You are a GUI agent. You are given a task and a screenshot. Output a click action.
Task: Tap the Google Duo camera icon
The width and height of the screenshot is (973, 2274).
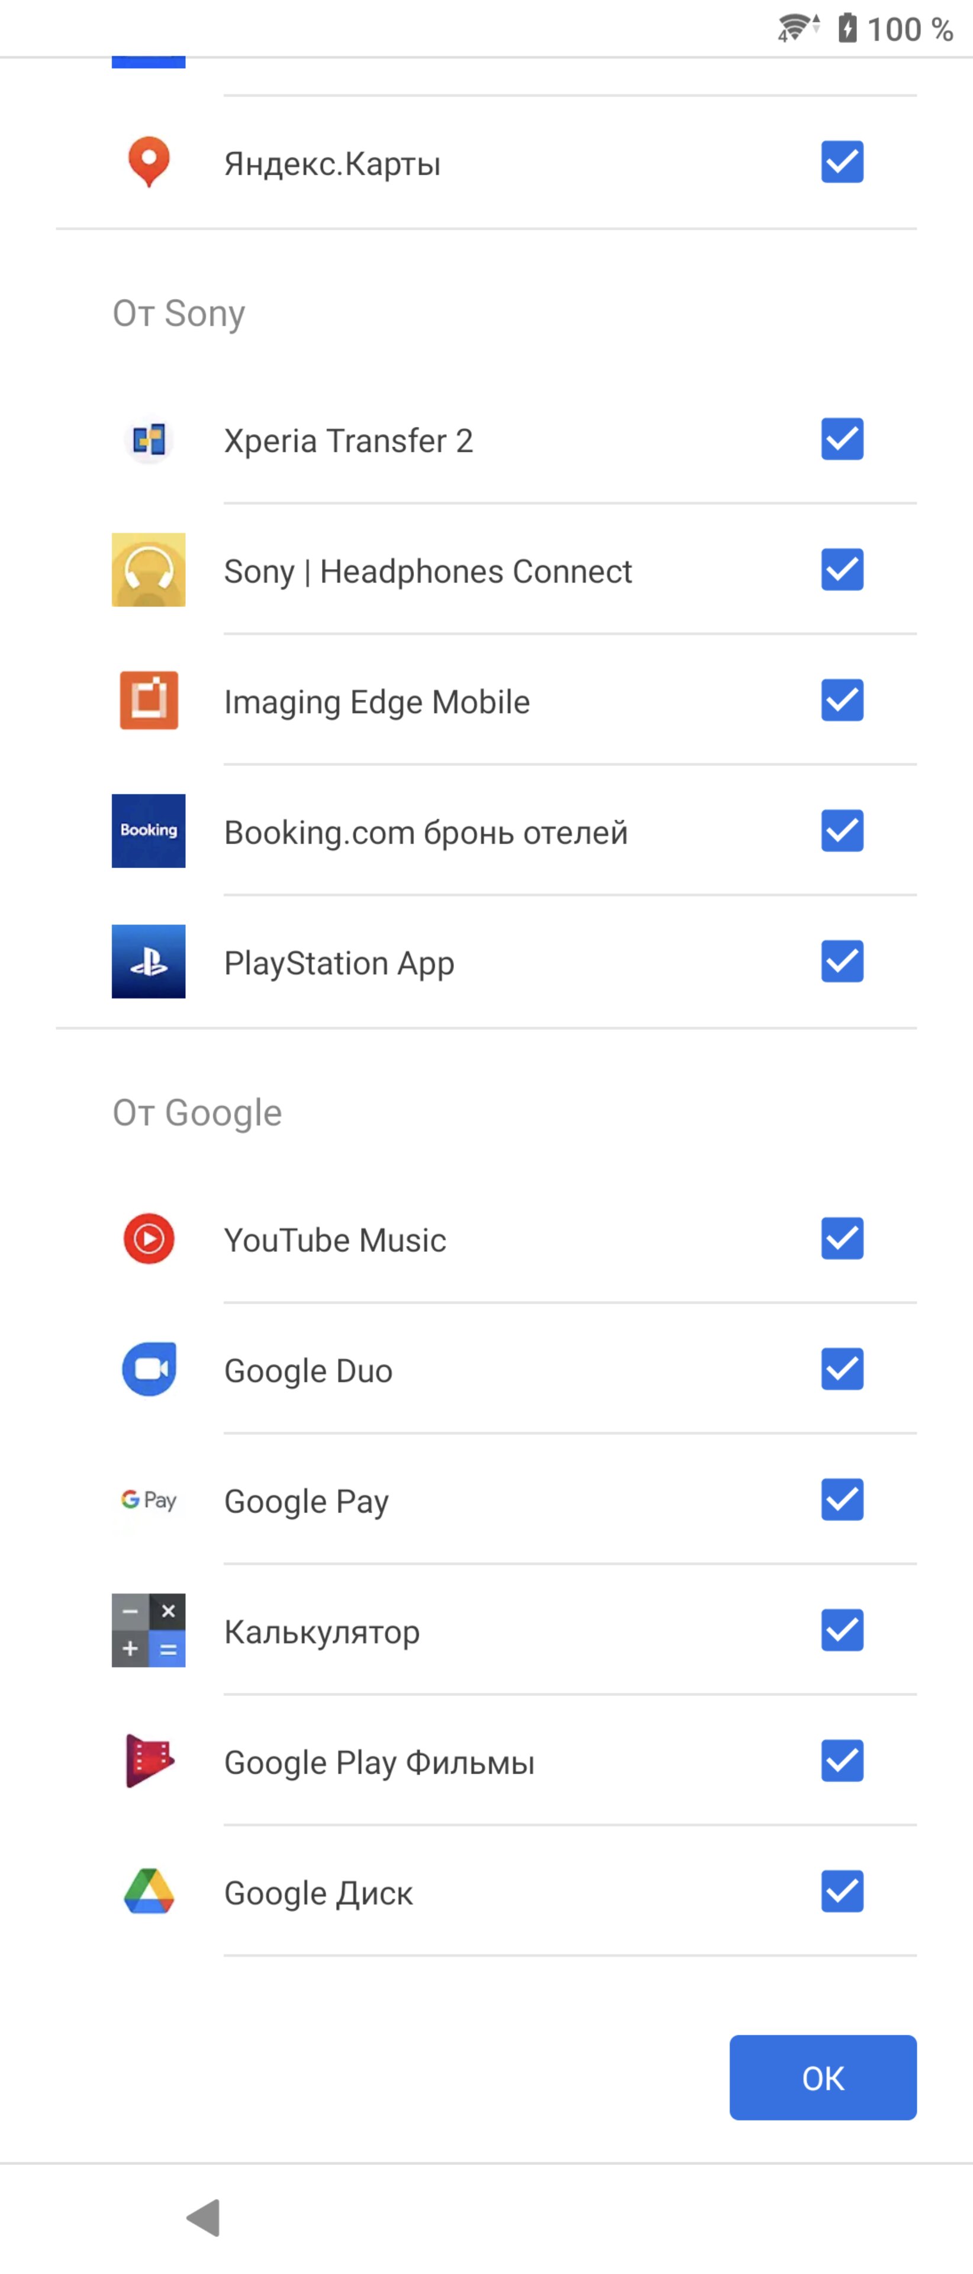pos(148,1369)
